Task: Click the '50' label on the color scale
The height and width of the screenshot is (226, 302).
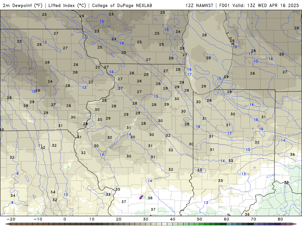Action: pyautogui.click(x=200, y=219)
